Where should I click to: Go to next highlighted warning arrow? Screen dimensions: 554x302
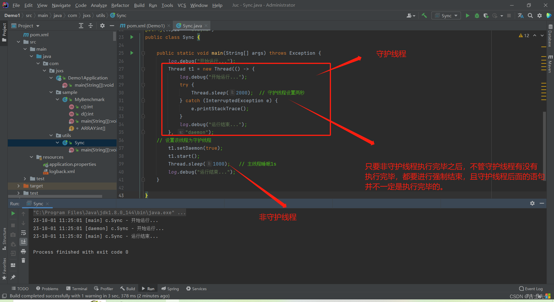click(542, 35)
